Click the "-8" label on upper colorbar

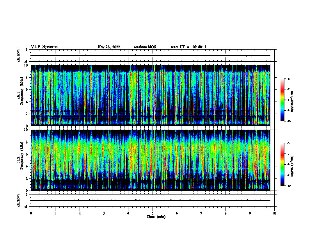tap(288, 100)
